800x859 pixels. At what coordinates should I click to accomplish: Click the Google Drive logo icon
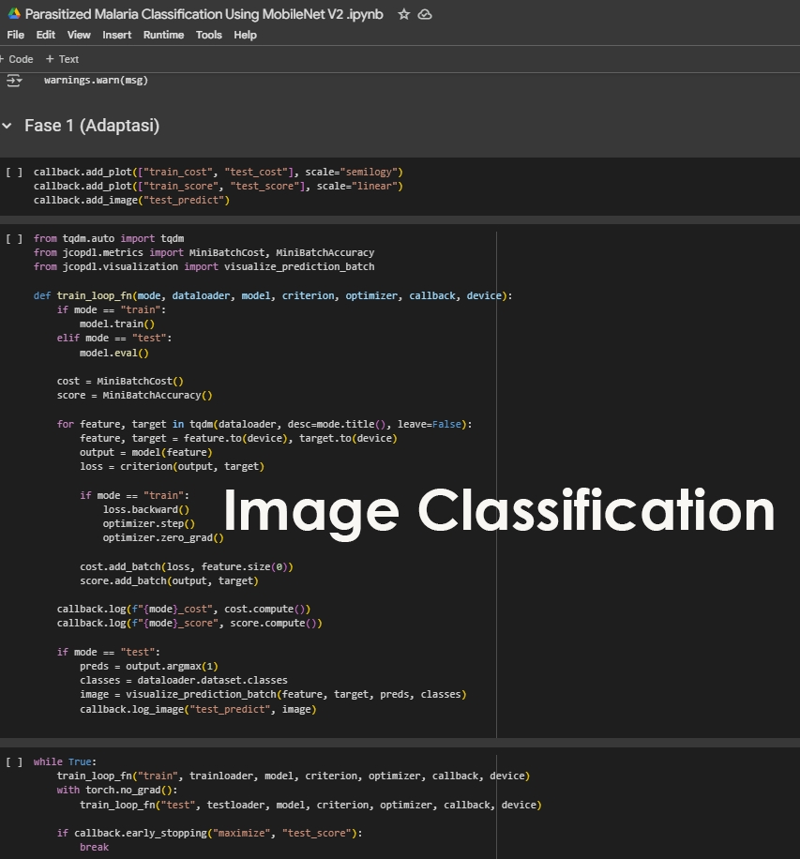[14, 14]
